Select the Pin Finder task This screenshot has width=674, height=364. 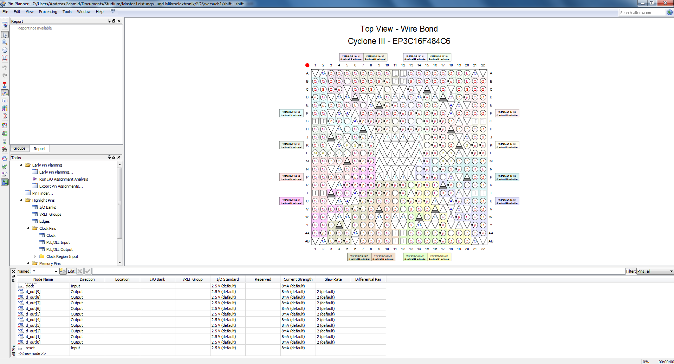43,193
